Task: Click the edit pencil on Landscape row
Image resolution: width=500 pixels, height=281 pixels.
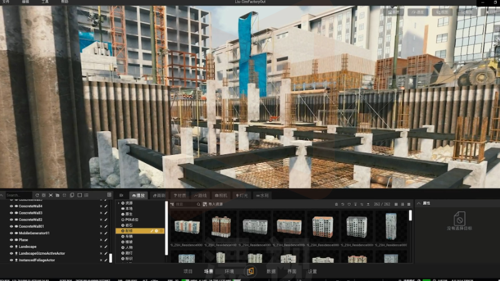Action: coord(106,247)
